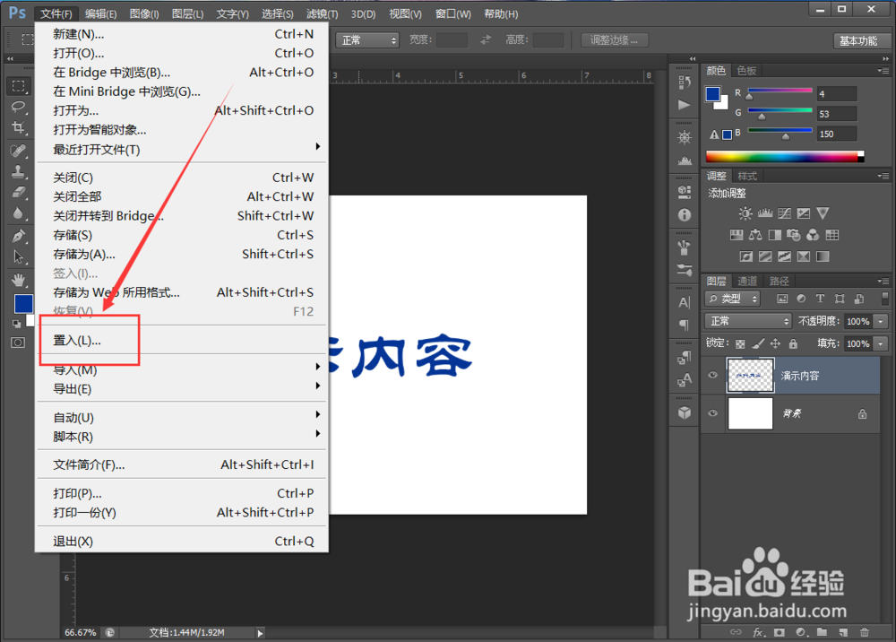Select the Healing Brush tool

point(18,150)
